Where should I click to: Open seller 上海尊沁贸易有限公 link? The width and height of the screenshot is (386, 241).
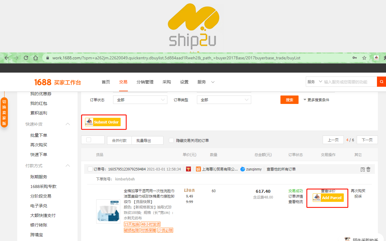220,169
